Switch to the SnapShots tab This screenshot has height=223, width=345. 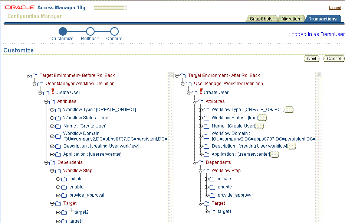262,18
